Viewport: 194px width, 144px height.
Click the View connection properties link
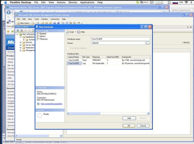pyautogui.click(x=51, y=104)
